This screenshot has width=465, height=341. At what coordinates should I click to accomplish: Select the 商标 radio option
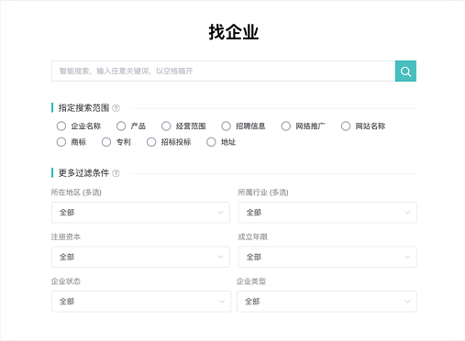61,142
